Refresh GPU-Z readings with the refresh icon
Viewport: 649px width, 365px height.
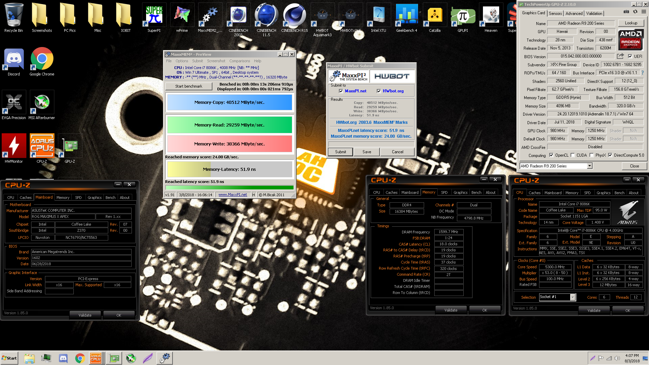coord(635,12)
